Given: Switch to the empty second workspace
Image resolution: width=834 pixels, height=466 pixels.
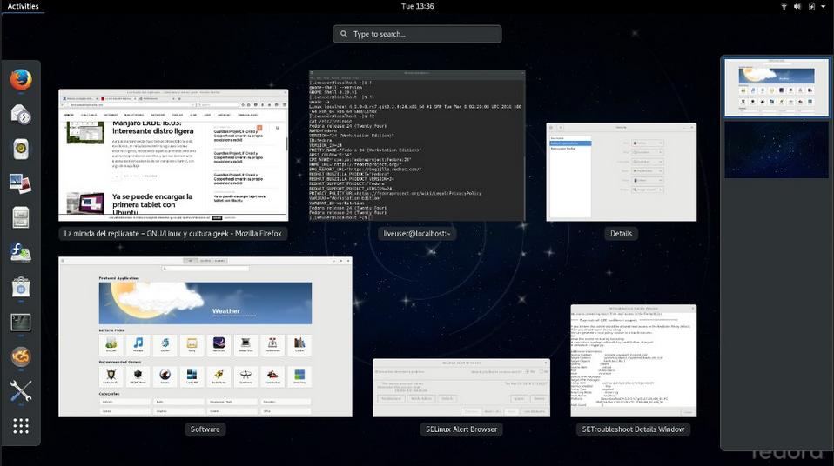Looking at the screenshot, I should 776,150.
